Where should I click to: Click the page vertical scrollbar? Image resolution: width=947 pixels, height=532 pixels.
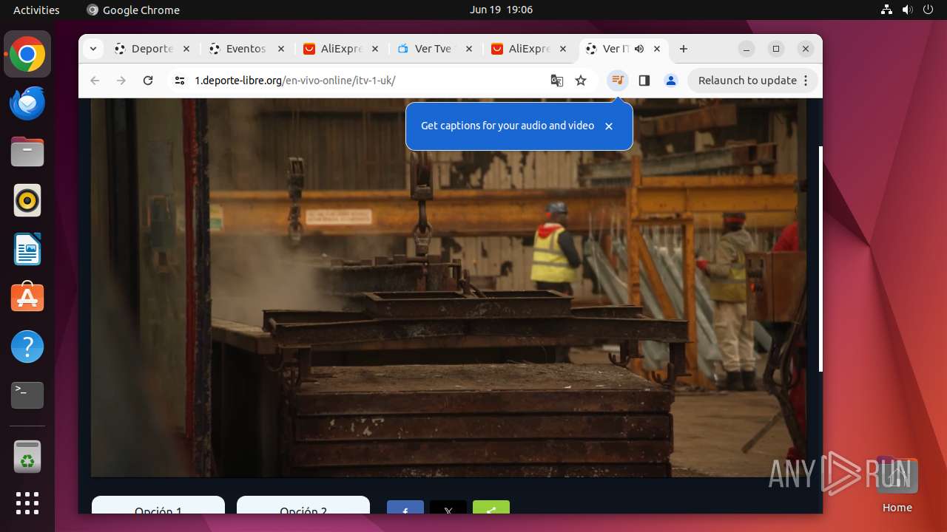click(820, 259)
